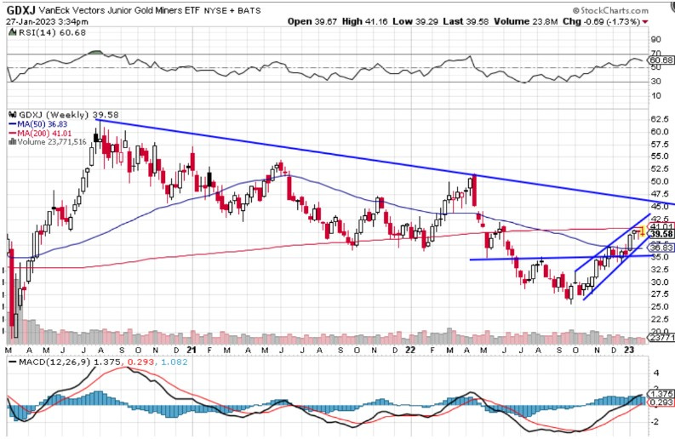The height and width of the screenshot is (439, 675).
Task: Click the 'Open 39.67' value
Action: (312, 21)
